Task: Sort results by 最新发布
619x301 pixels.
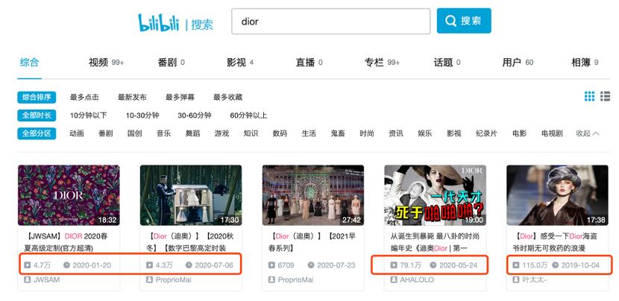Action: tap(132, 97)
